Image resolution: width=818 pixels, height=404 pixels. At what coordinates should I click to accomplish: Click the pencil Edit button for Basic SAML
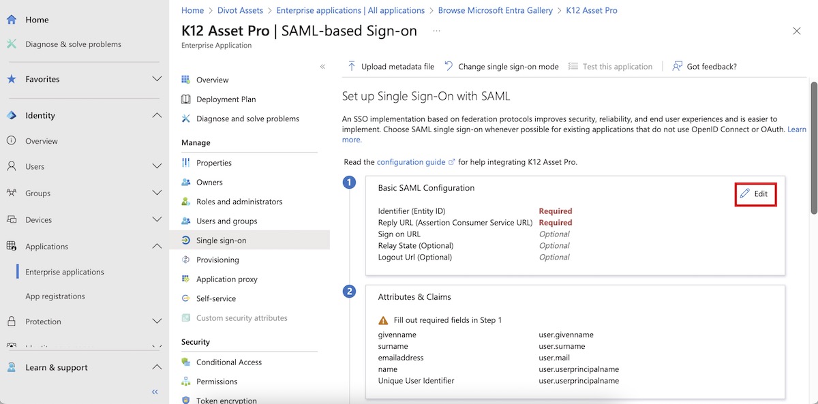click(755, 193)
